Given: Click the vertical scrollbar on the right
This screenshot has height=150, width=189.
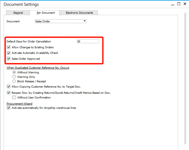Looking at the screenshot, I should point(185,78).
